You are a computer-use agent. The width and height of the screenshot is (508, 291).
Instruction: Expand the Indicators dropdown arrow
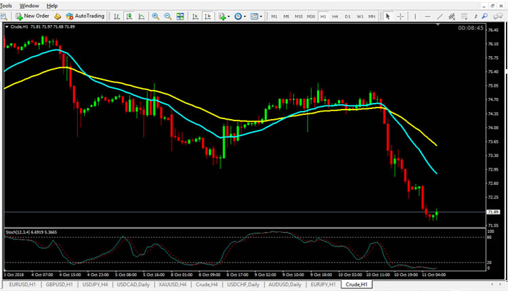pos(229,16)
